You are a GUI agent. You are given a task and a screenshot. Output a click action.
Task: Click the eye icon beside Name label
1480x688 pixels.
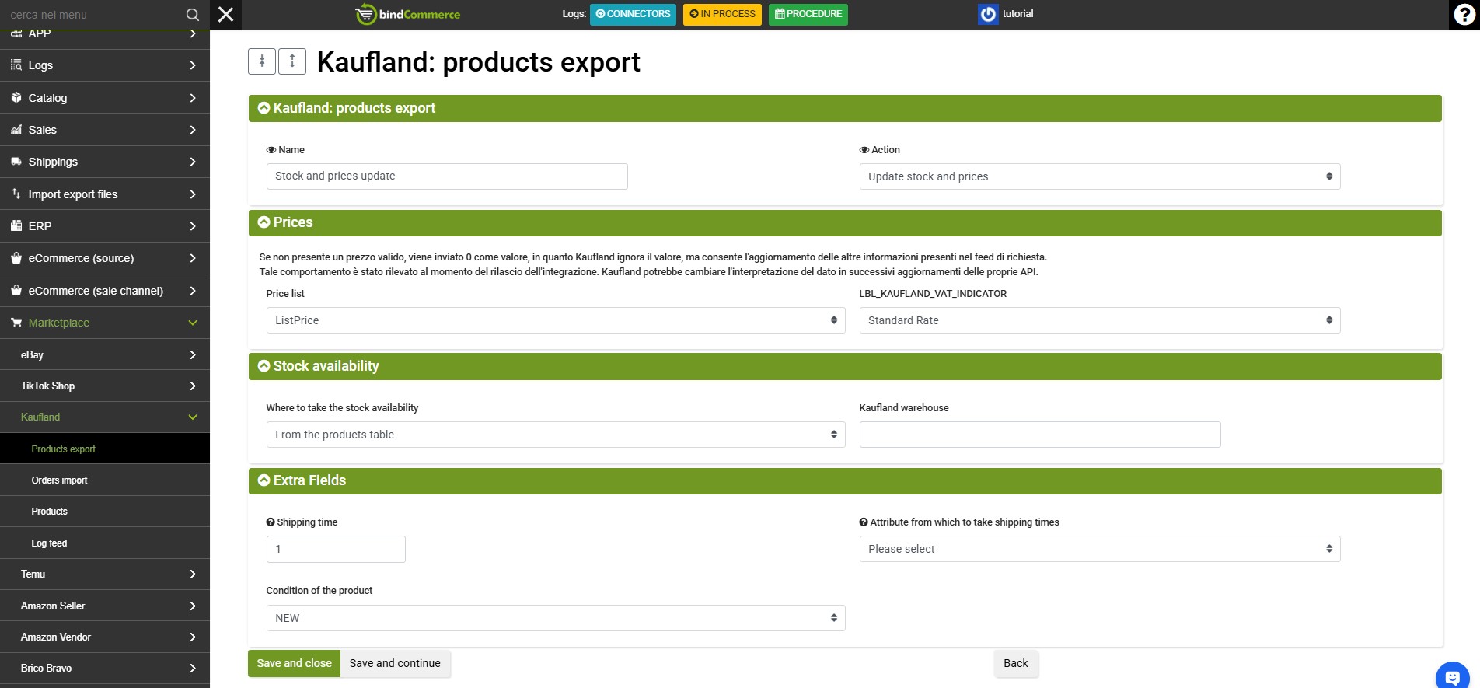click(x=271, y=150)
